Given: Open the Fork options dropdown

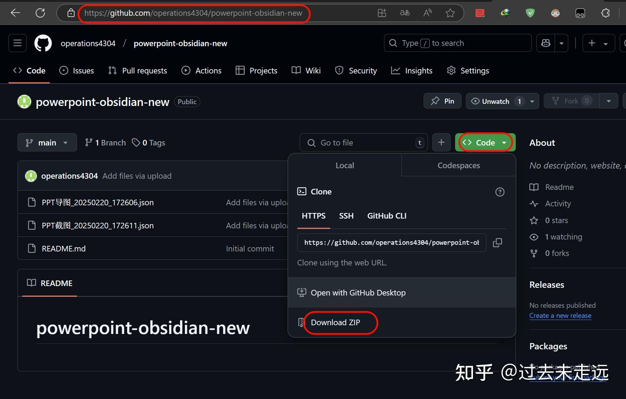Looking at the screenshot, I should click(609, 101).
